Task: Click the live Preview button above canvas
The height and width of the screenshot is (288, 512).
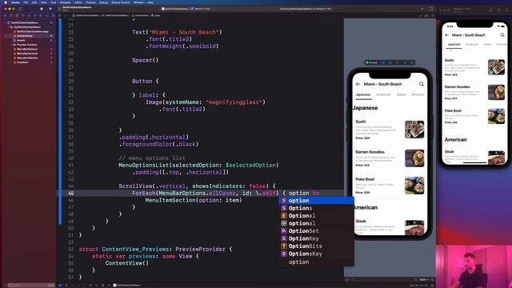Action: click(371, 62)
